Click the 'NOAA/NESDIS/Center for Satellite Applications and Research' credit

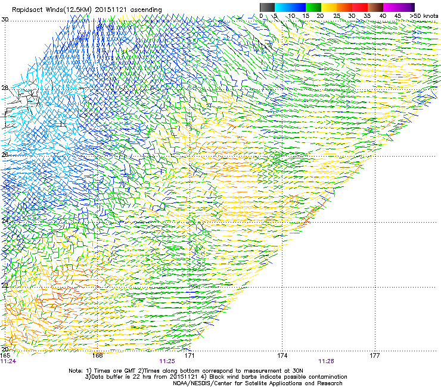click(257, 383)
